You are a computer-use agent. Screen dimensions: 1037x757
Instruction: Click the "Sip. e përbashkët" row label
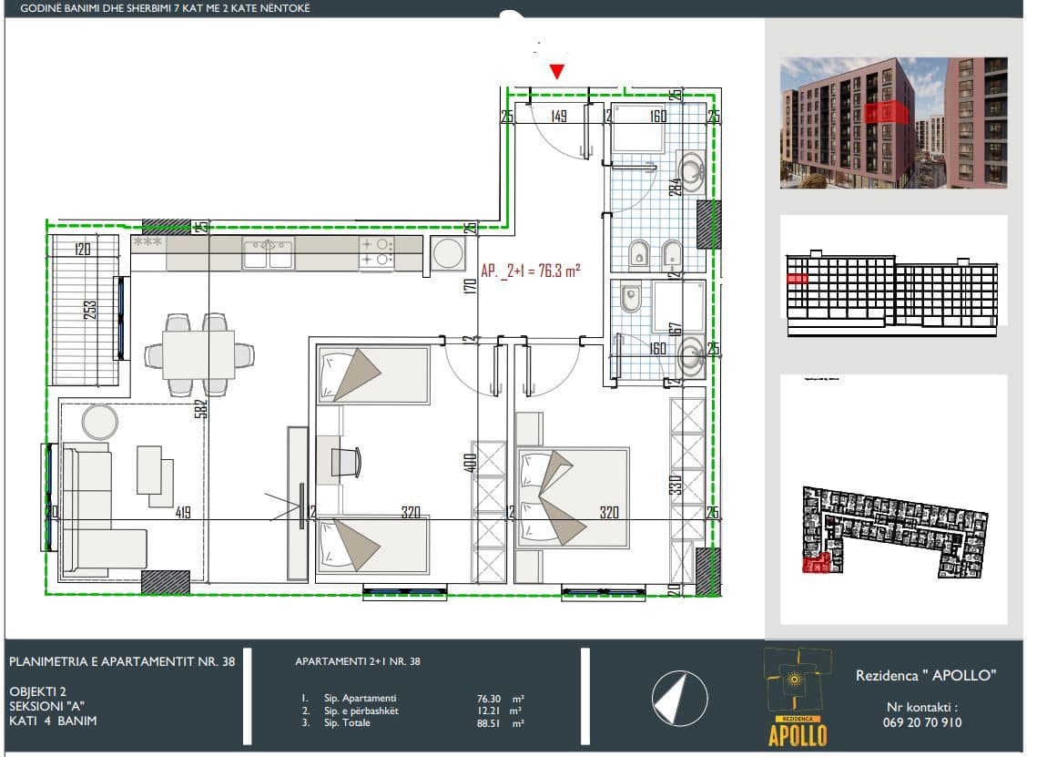coord(361,711)
